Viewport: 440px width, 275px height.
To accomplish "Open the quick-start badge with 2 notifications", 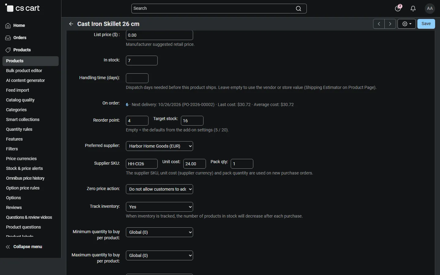I will click(x=398, y=8).
